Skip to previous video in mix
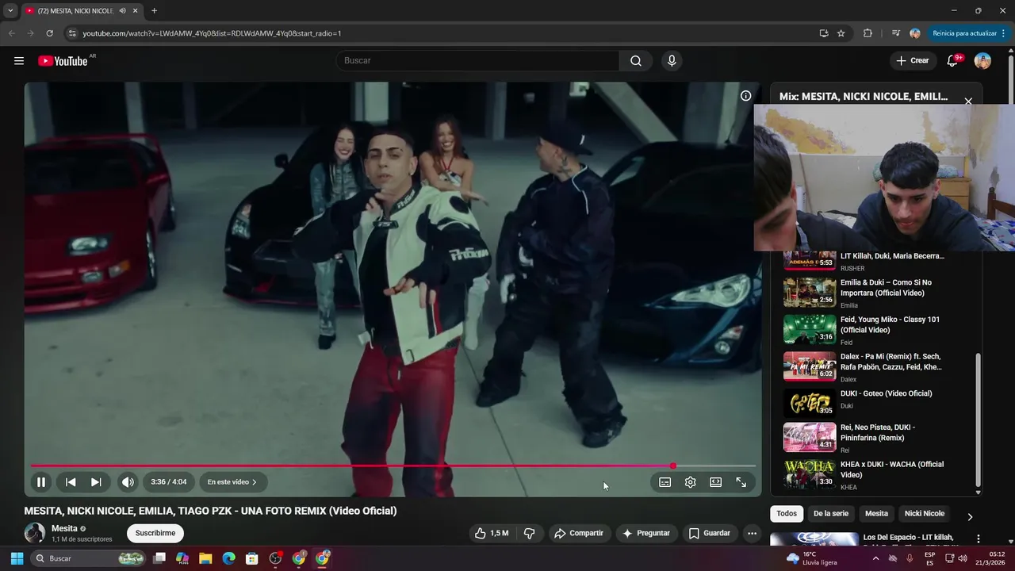The height and width of the screenshot is (571, 1015). [x=71, y=482]
